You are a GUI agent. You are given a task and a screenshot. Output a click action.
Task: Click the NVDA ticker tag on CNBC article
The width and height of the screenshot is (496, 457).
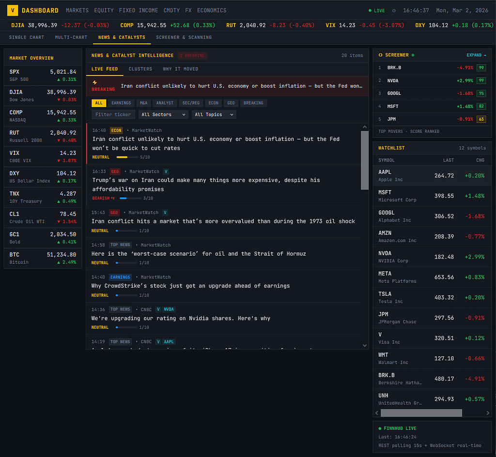pyautogui.click(x=169, y=309)
